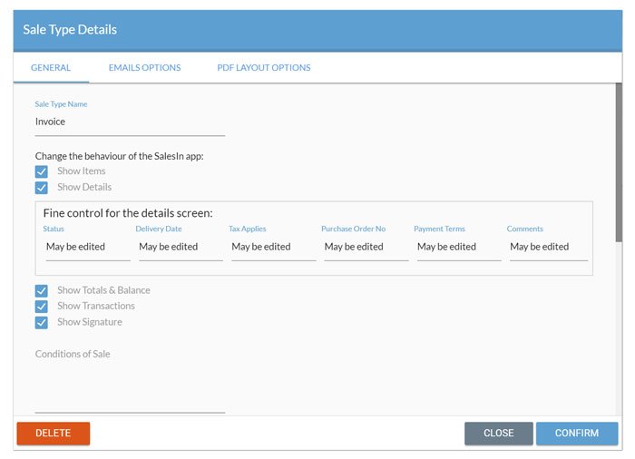This screenshot has height=459, width=635.
Task: Uncheck the Show Details checkbox
Action: [42, 188]
